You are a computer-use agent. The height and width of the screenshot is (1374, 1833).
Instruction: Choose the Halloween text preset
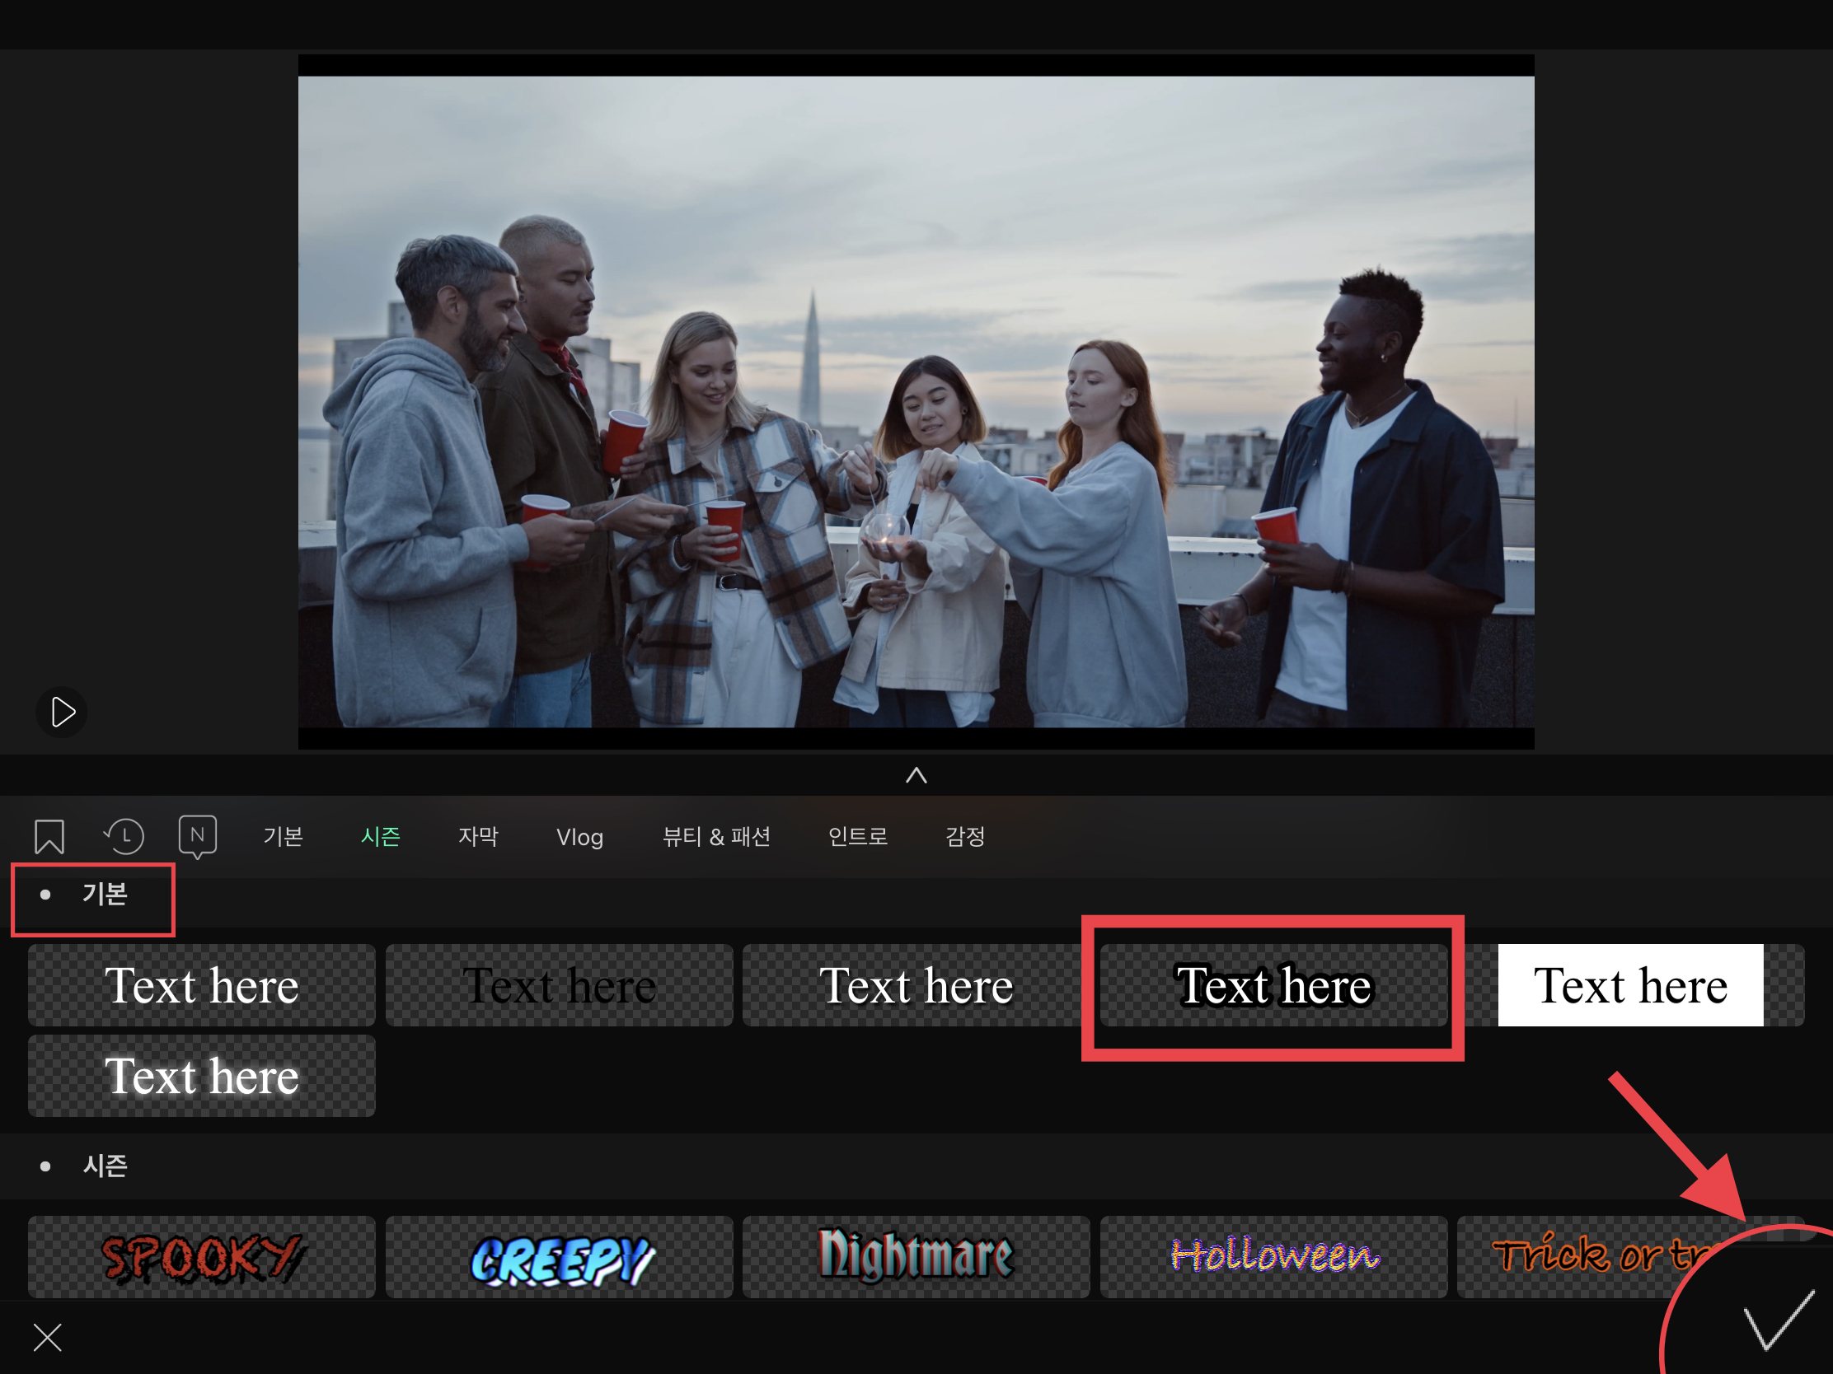[1273, 1257]
